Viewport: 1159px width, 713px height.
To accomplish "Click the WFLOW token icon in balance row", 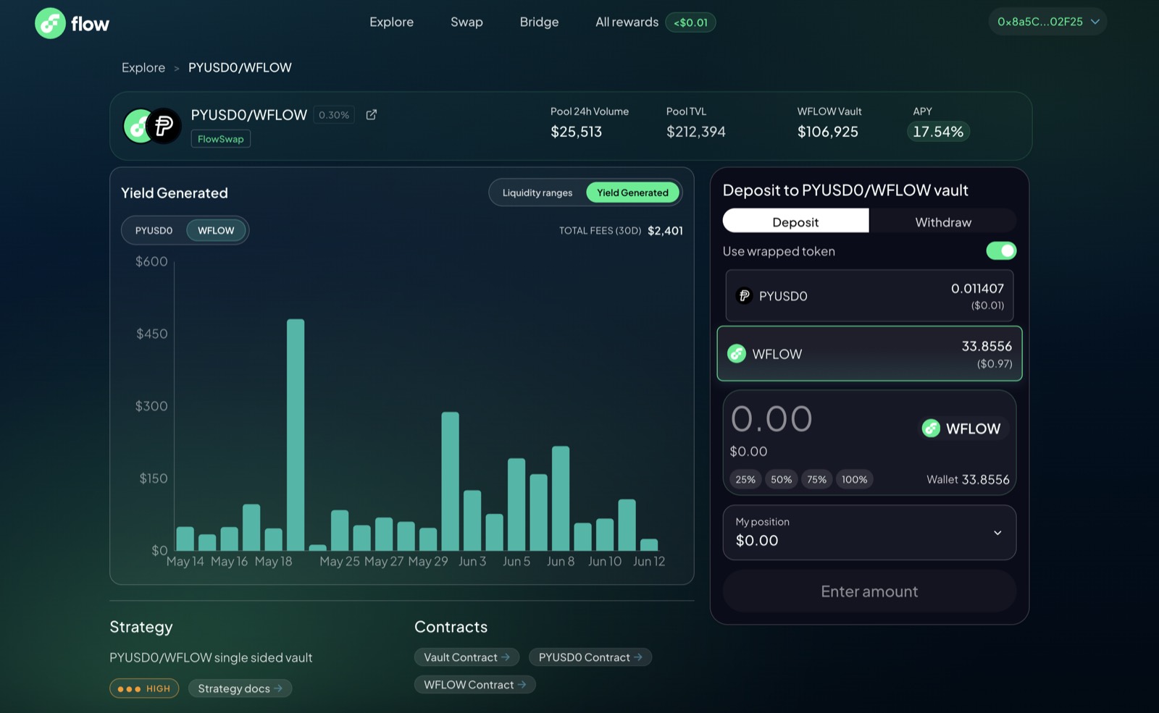I will pos(737,353).
